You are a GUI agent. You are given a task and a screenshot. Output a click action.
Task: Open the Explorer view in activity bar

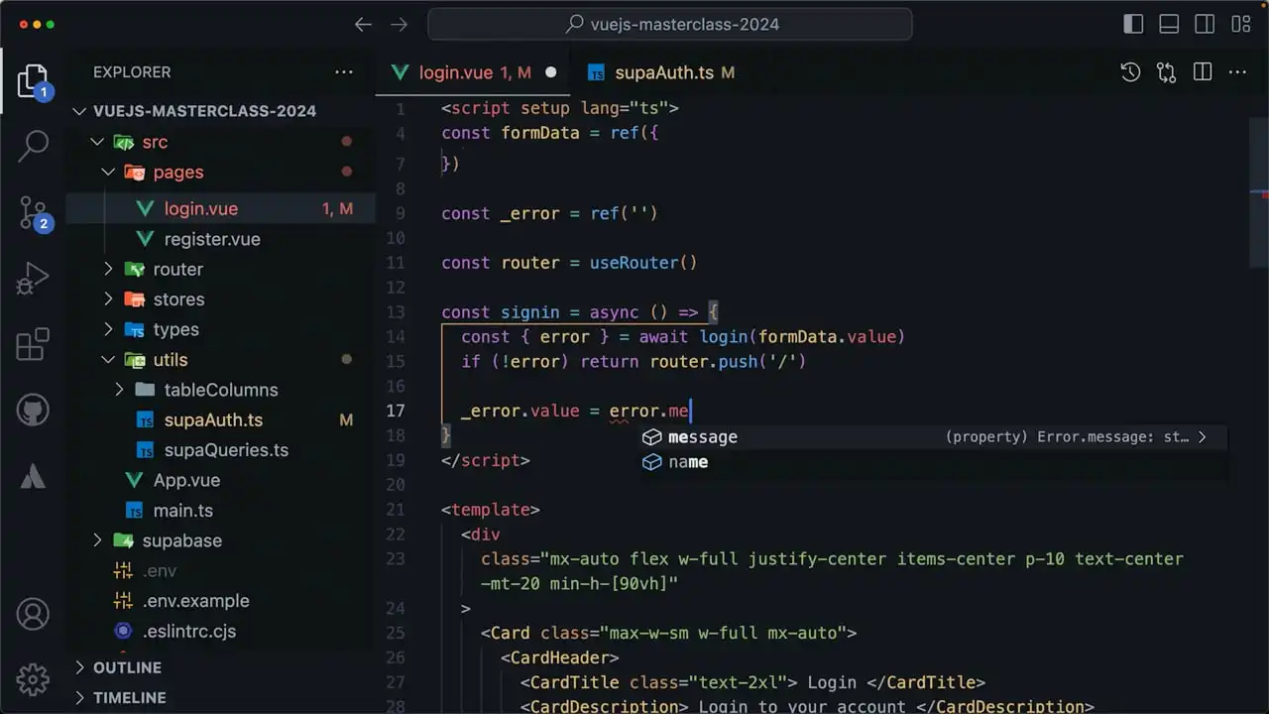[x=33, y=81]
